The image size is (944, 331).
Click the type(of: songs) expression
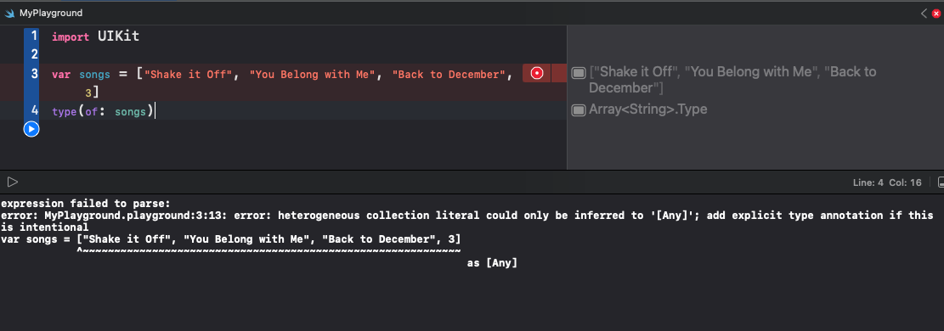(103, 112)
